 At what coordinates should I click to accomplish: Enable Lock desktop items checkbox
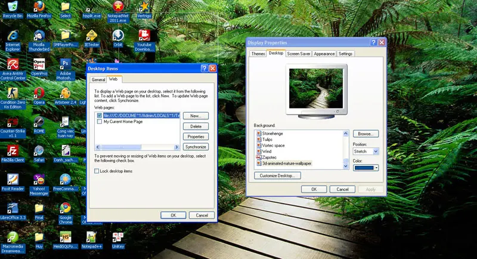click(x=97, y=171)
